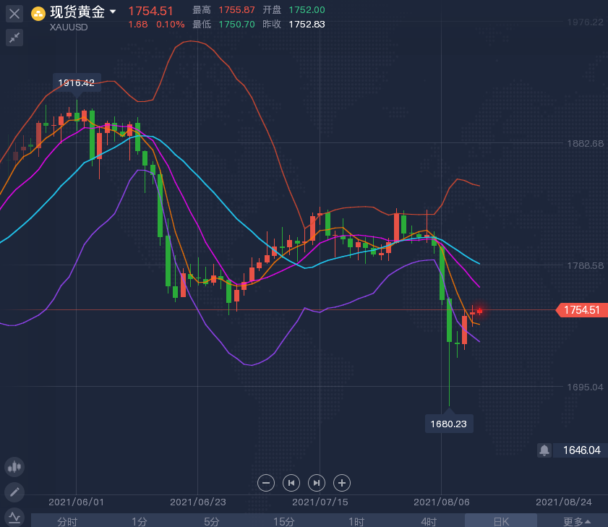Click the 昨收 1752.83 value
This screenshot has width=608, height=527.
pos(307,25)
